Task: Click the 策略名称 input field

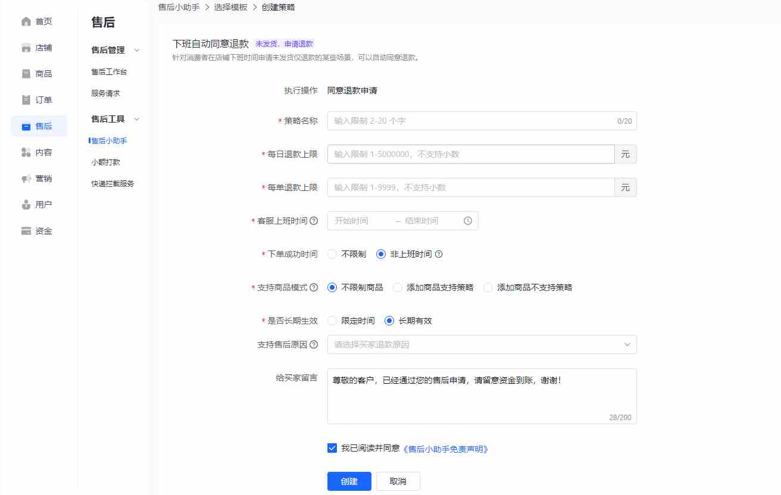Action: click(x=482, y=121)
